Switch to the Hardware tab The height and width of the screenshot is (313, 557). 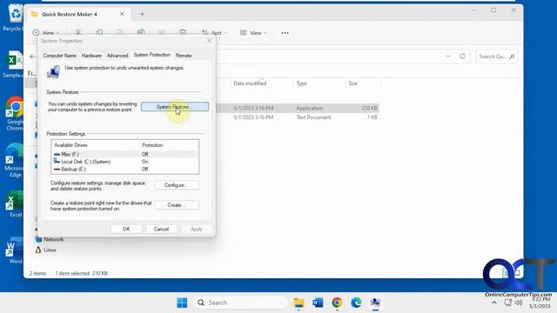(x=91, y=56)
